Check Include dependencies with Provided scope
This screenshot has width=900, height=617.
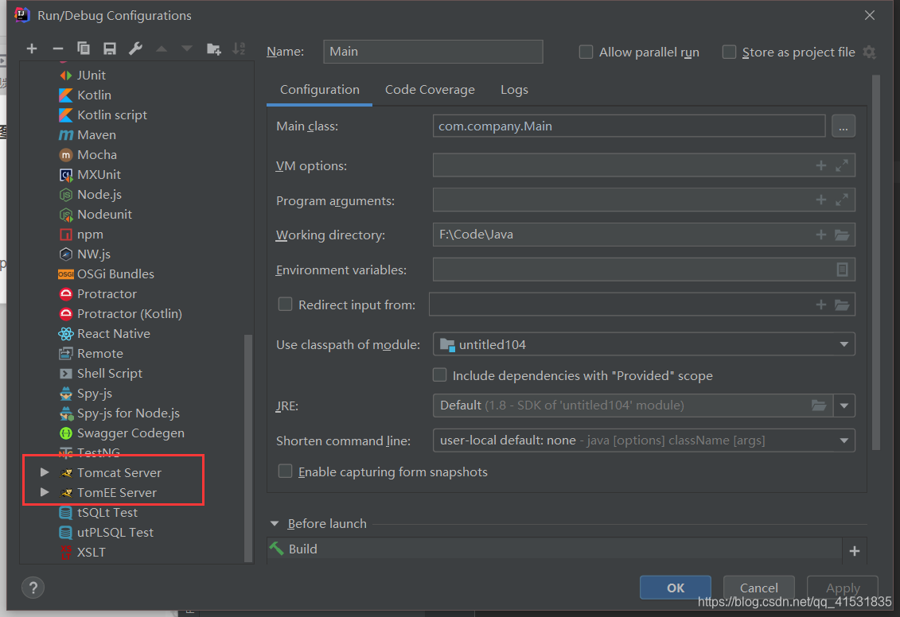point(440,375)
